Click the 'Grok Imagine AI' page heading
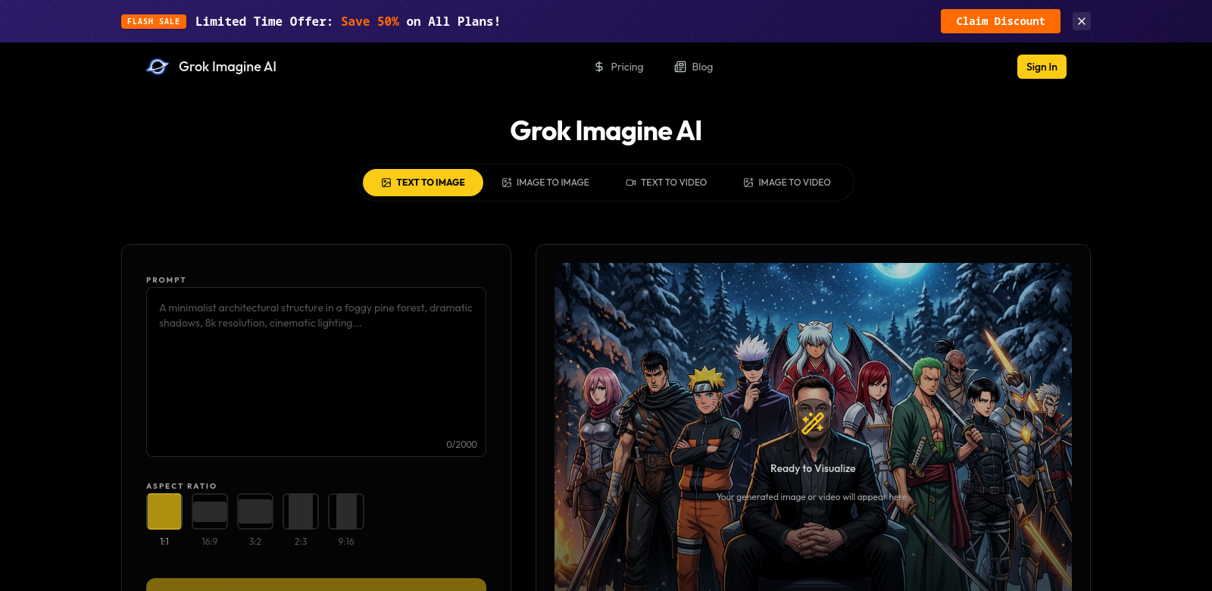This screenshot has height=591, width=1212. coord(606,131)
